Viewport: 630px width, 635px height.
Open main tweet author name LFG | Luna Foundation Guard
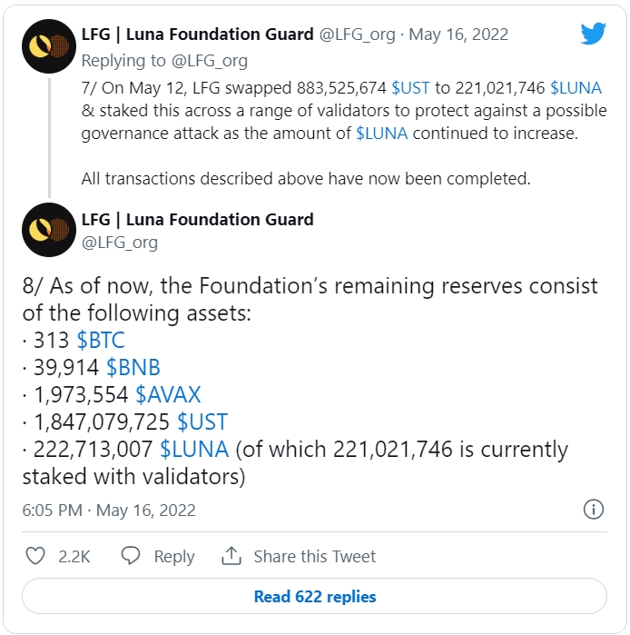(197, 220)
